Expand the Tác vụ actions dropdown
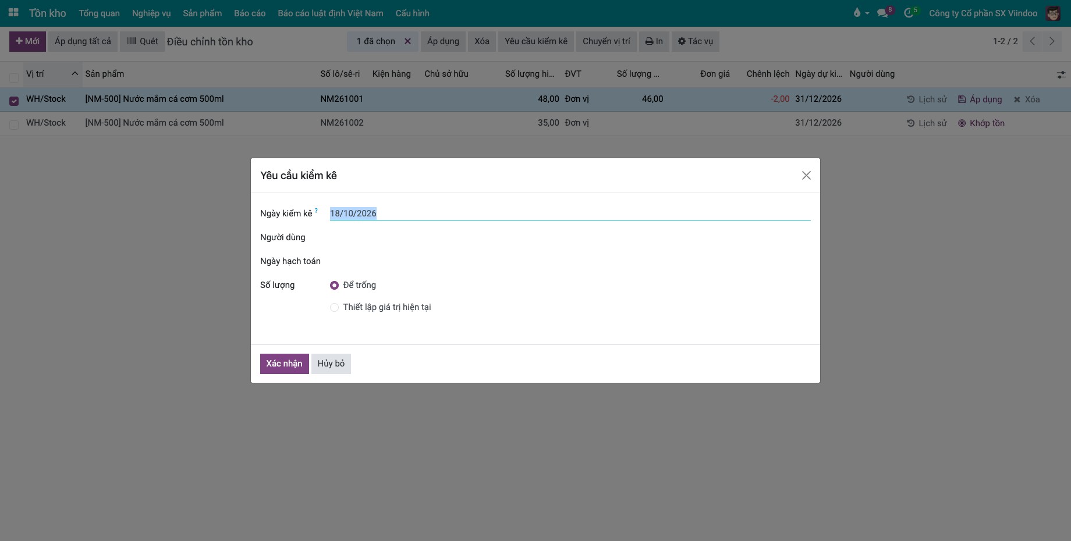Image resolution: width=1071 pixels, height=541 pixels. 696,41
